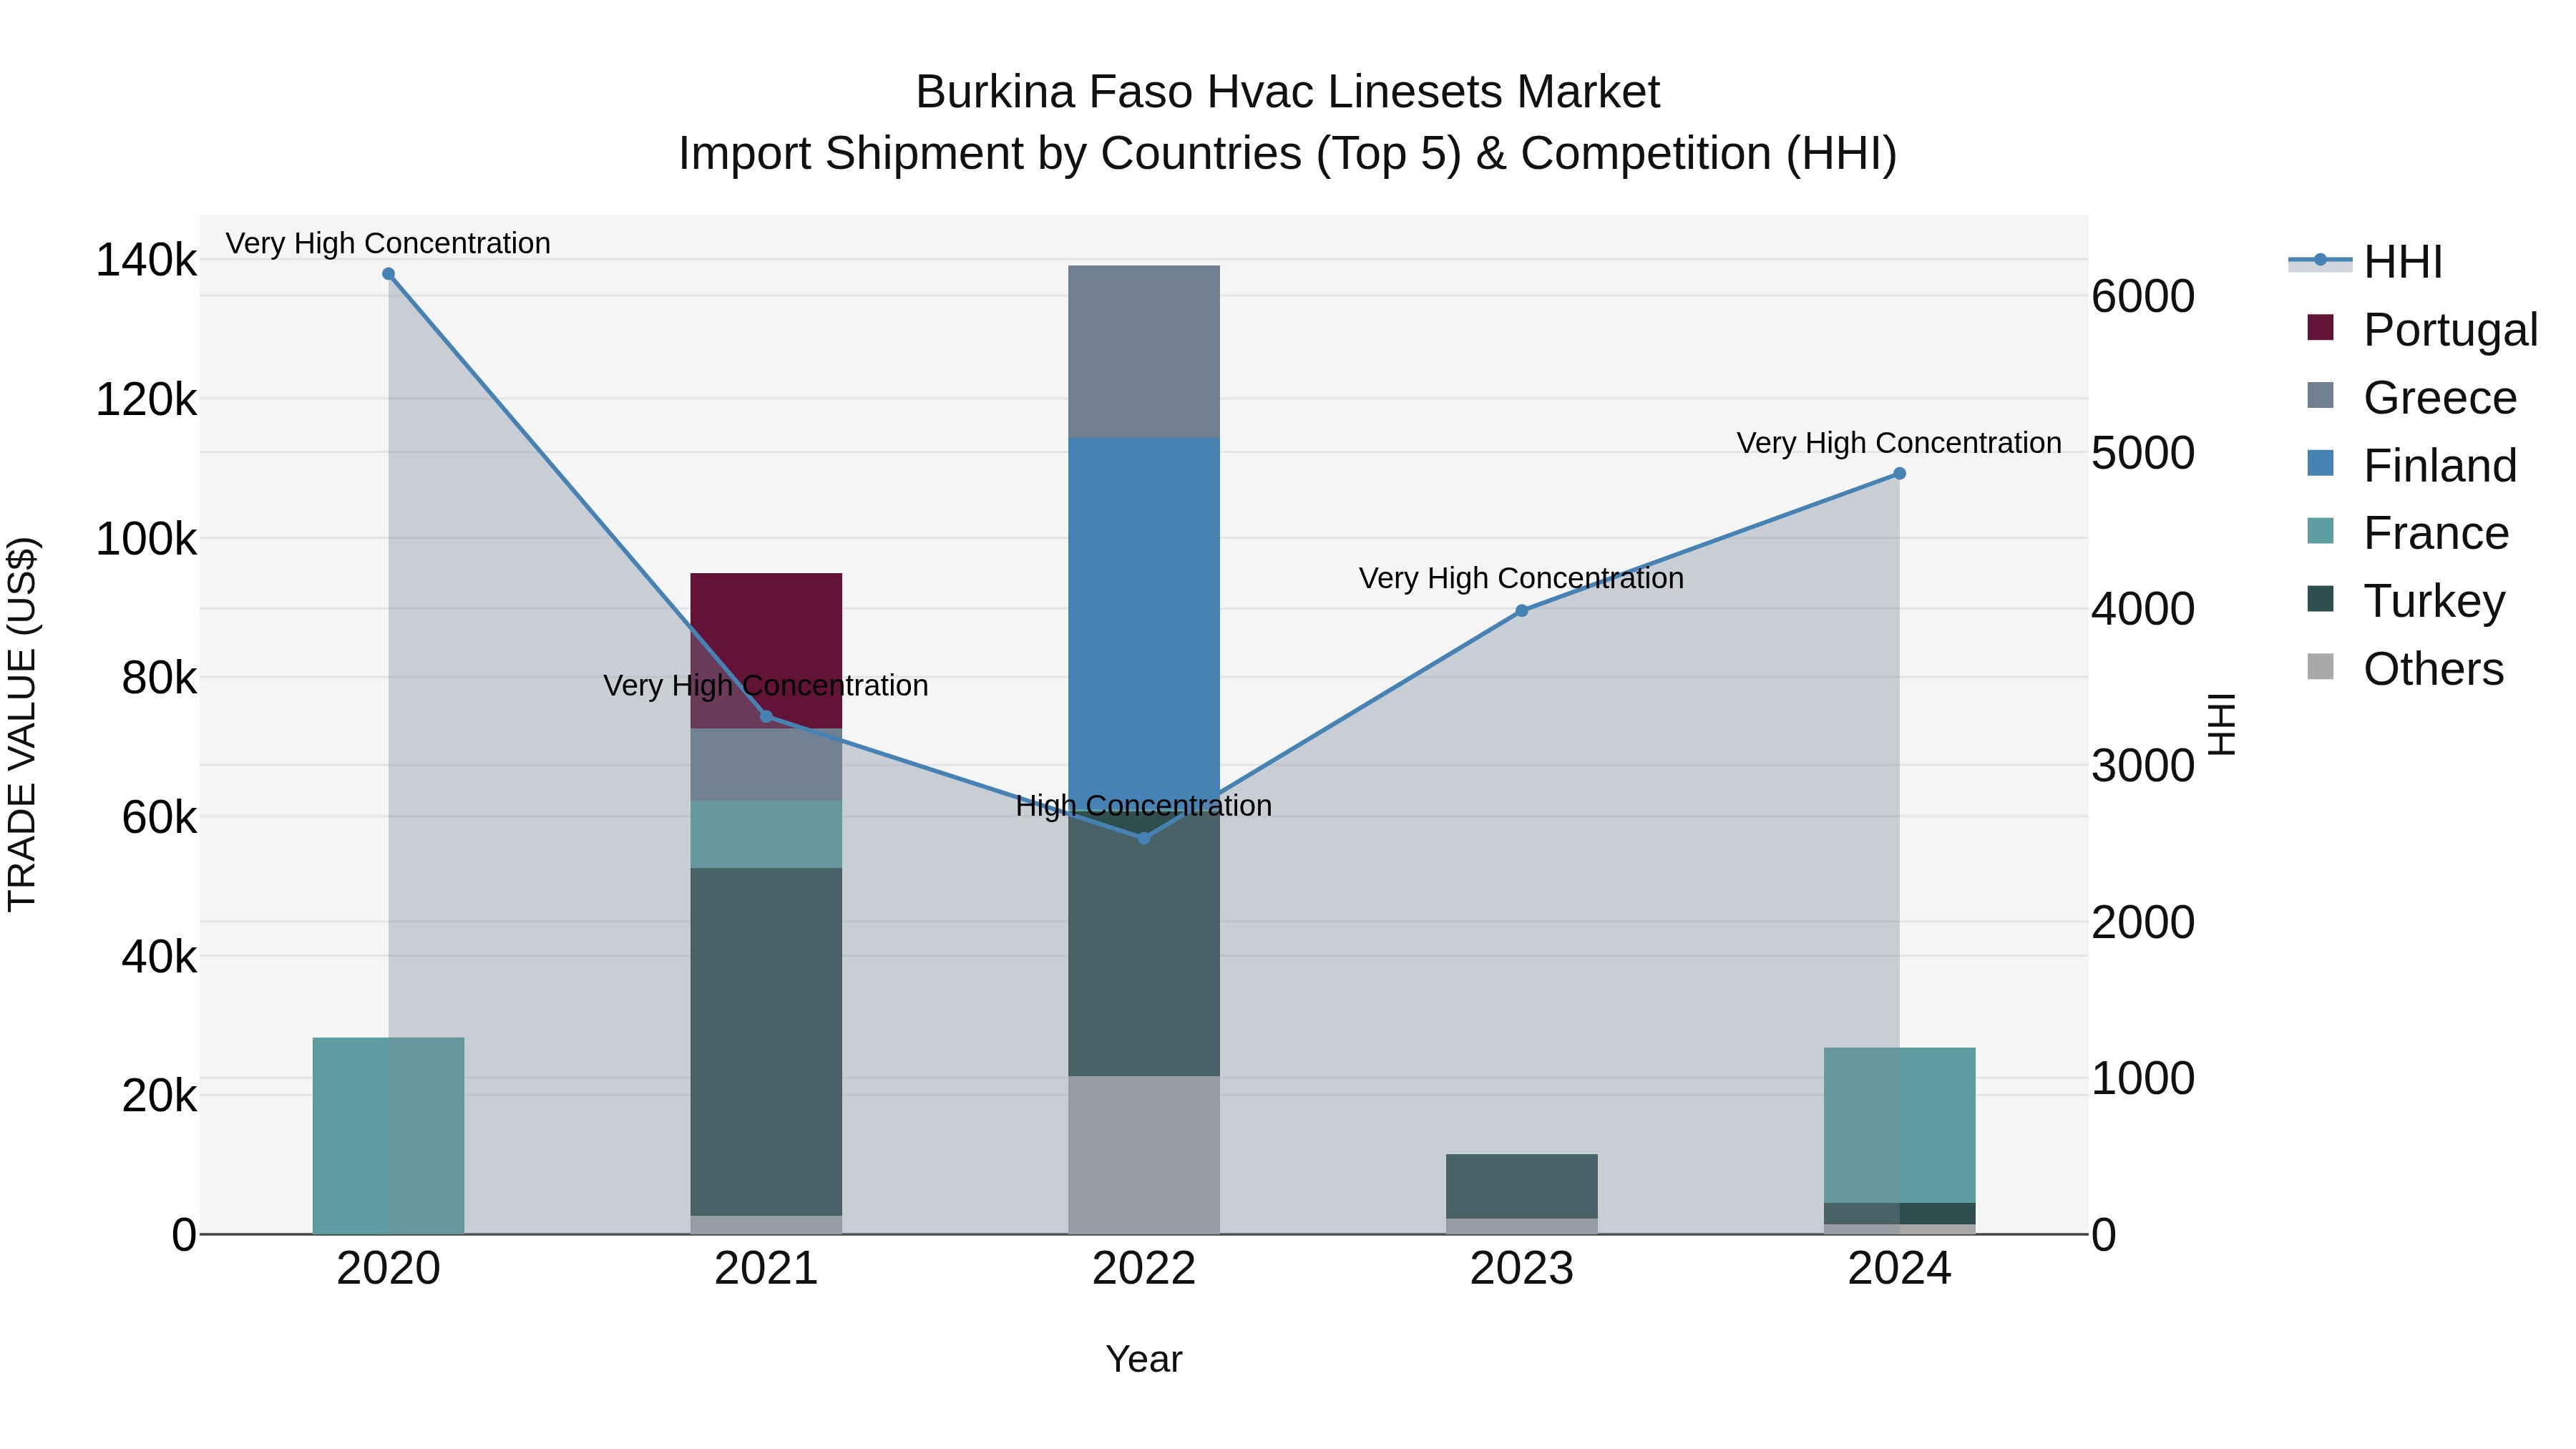Image resolution: width=2576 pixels, height=1449 pixels.
Task: Click the Greece segment of 2022 bar
Action: pos(1144,352)
